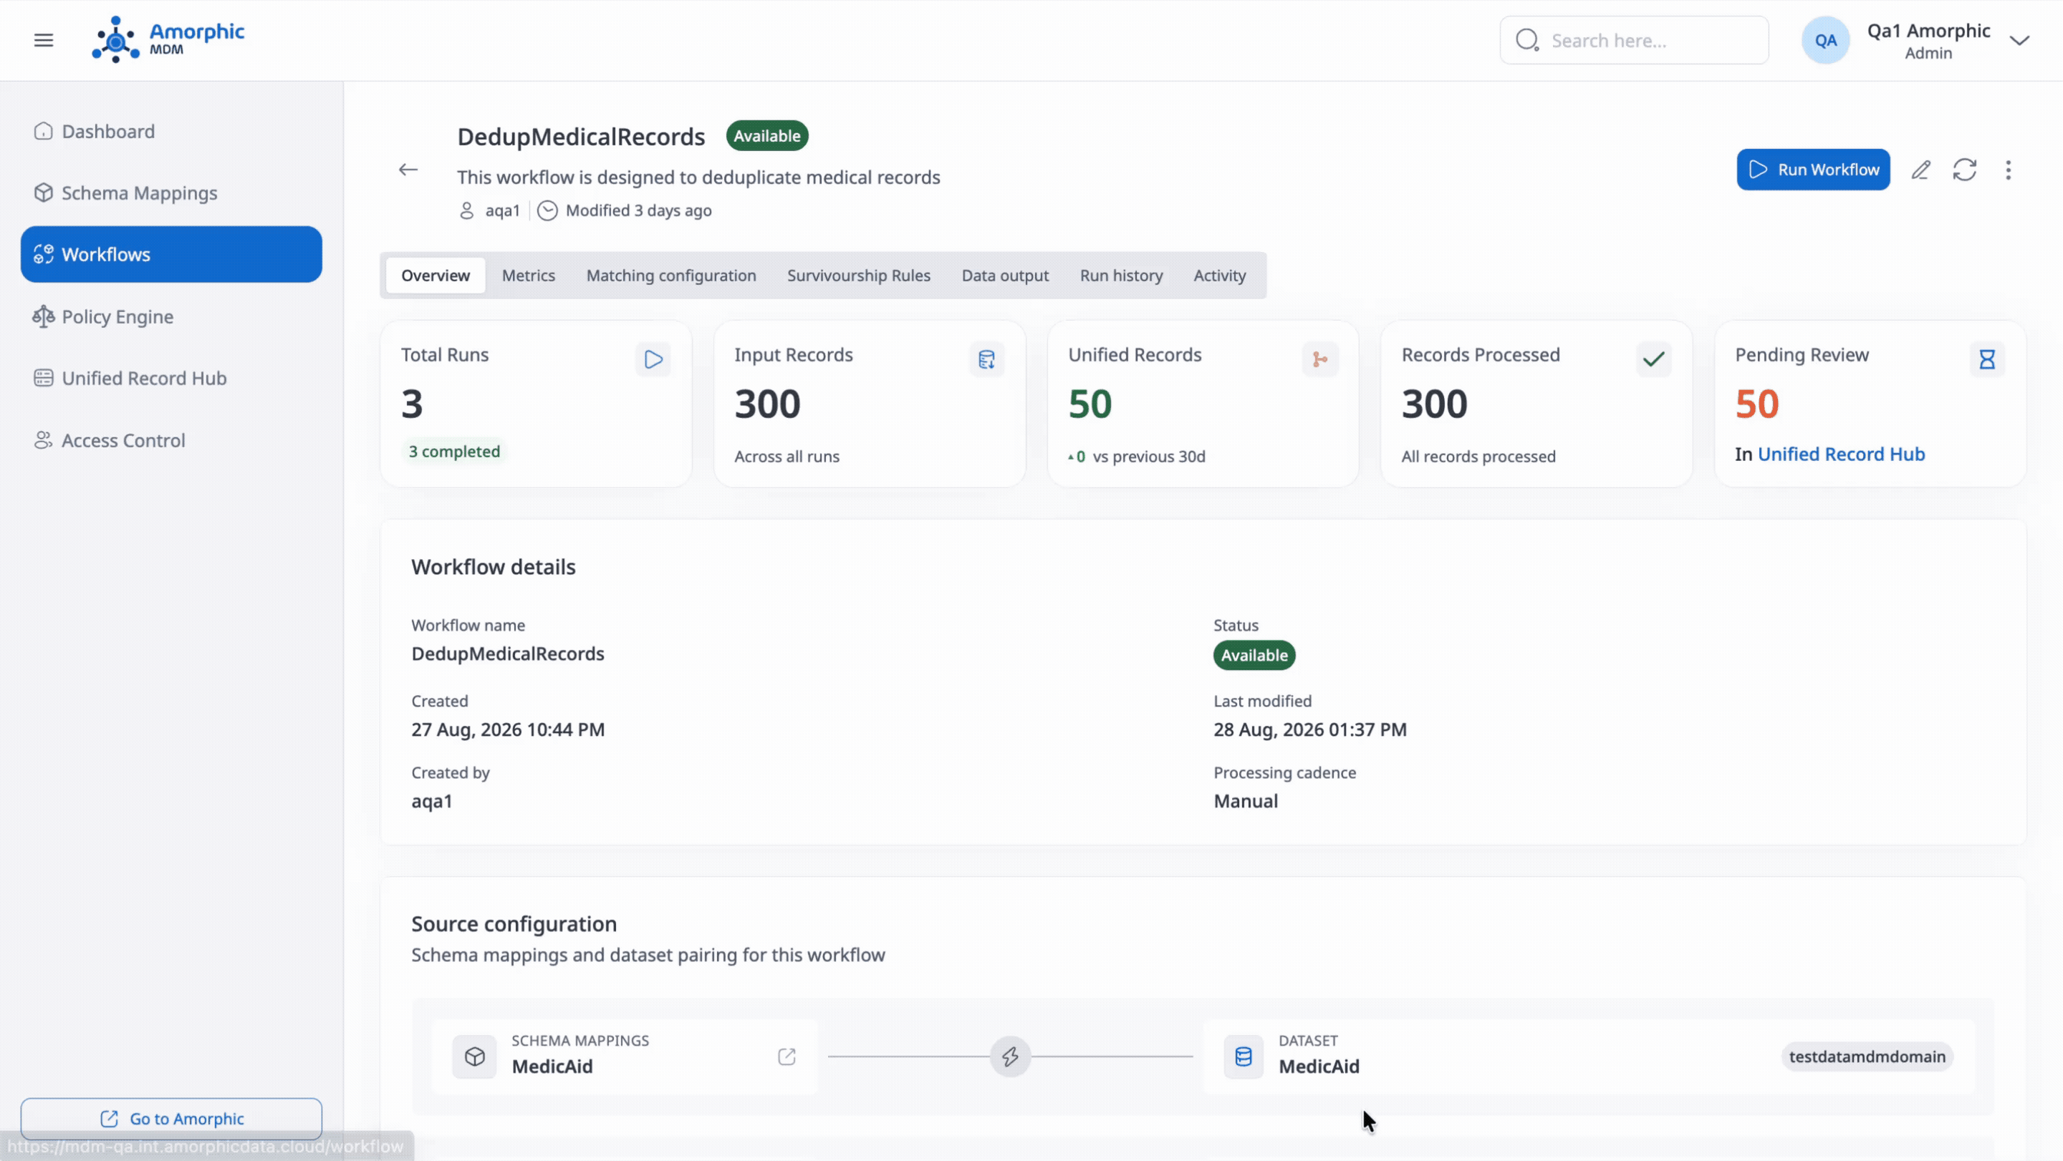The image size is (2063, 1161).
Task: Click the aqa1 user icon under title
Action: 466,210
